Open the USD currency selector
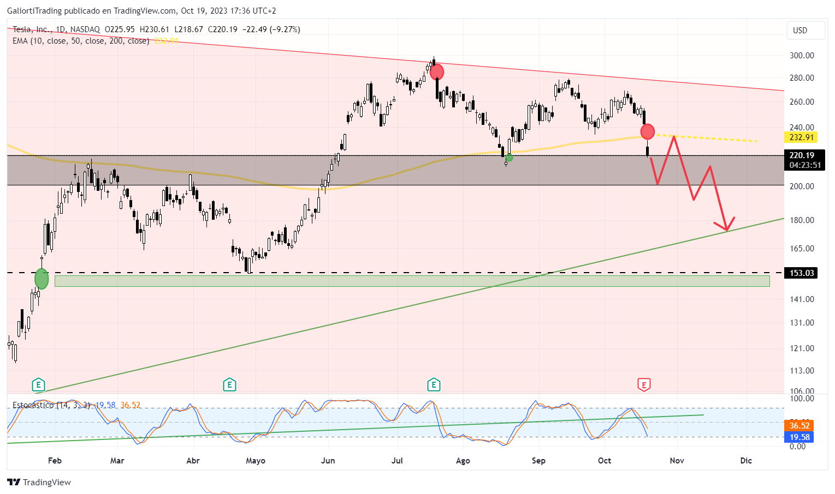The image size is (835, 494). [806, 31]
